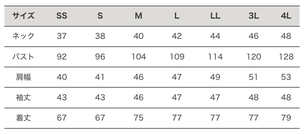Click the ネック row label
Image resolution: width=304 pixels, height=134 pixels.
23,36
